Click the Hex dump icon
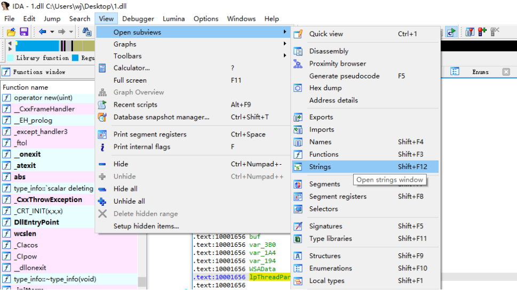Image resolution: width=517 pixels, height=290 pixels. tap(298, 88)
